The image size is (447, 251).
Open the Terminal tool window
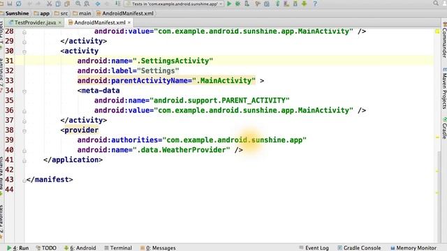(x=118, y=248)
